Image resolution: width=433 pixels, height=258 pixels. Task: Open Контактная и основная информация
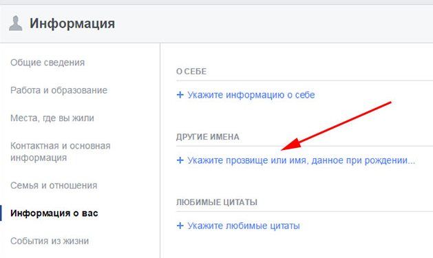60,152
